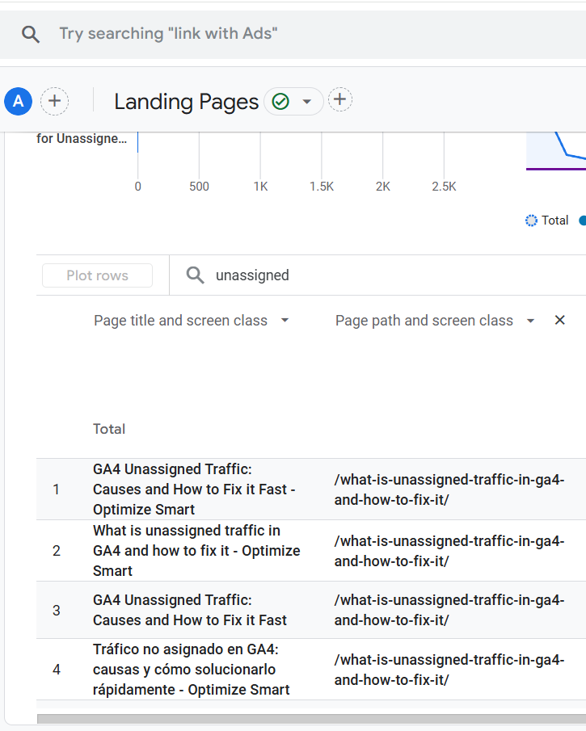The width and height of the screenshot is (586, 731).
Task: Remove the Page path dimension via the X icon
Action: click(559, 320)
